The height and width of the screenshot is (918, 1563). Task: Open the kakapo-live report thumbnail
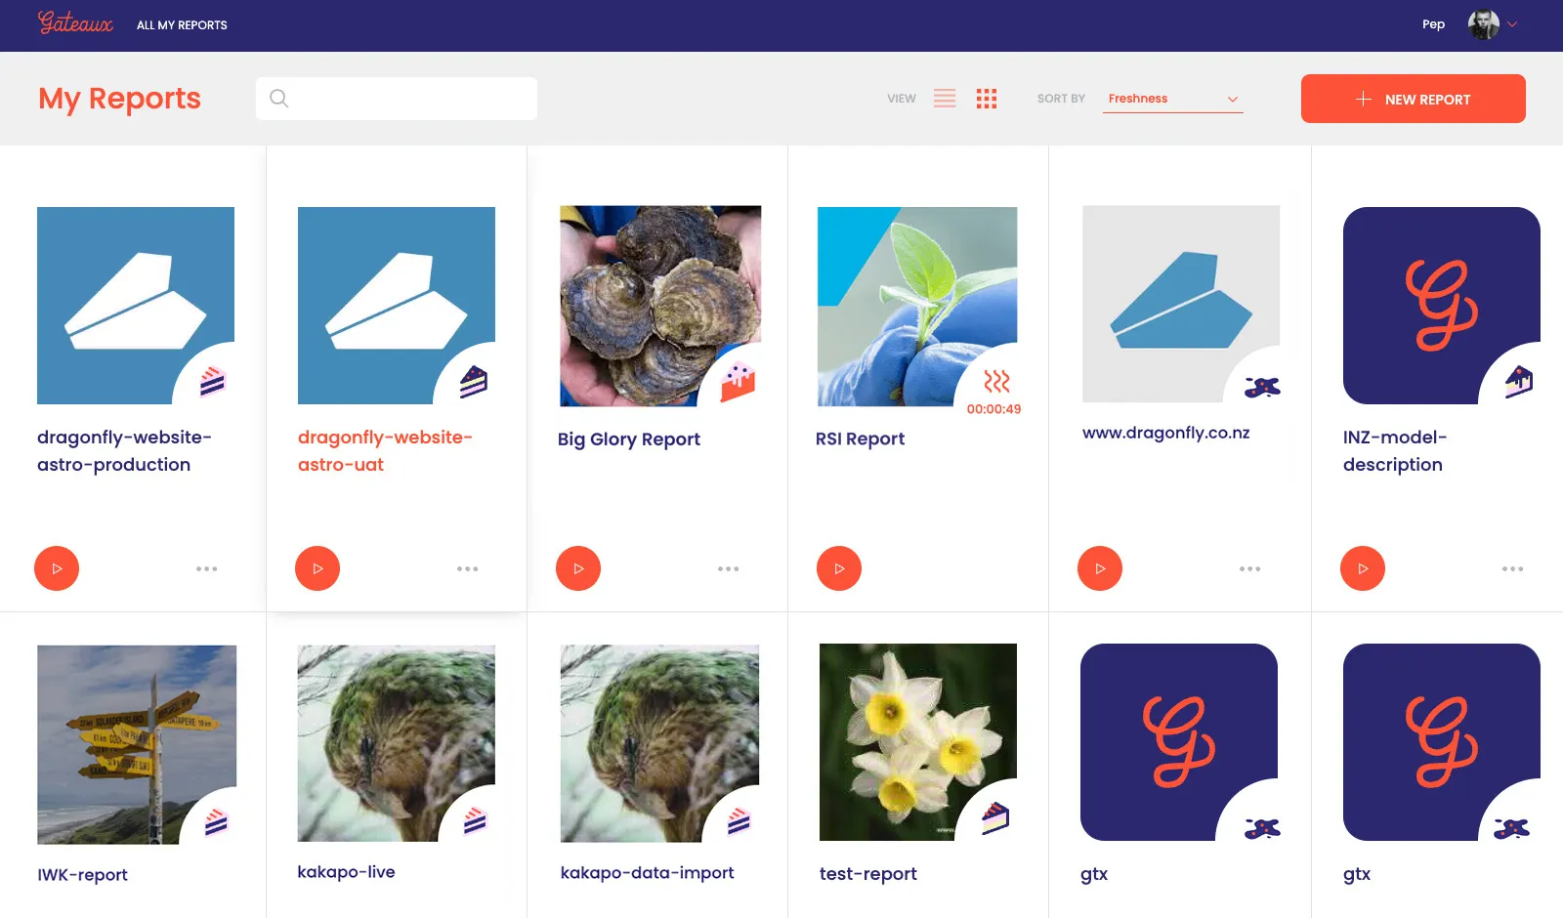(397, 743)
